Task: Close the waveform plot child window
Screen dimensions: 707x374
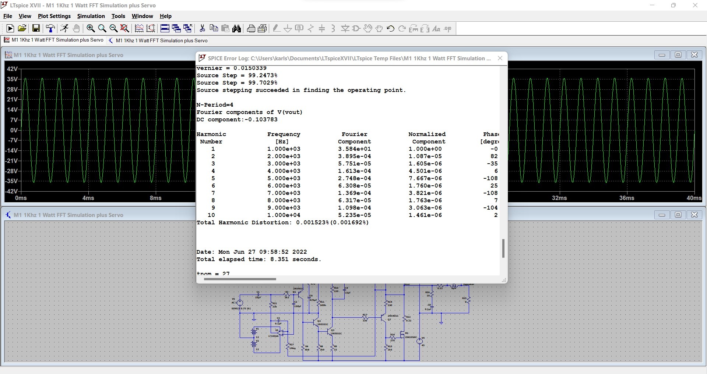Action: tap(694, 55)
